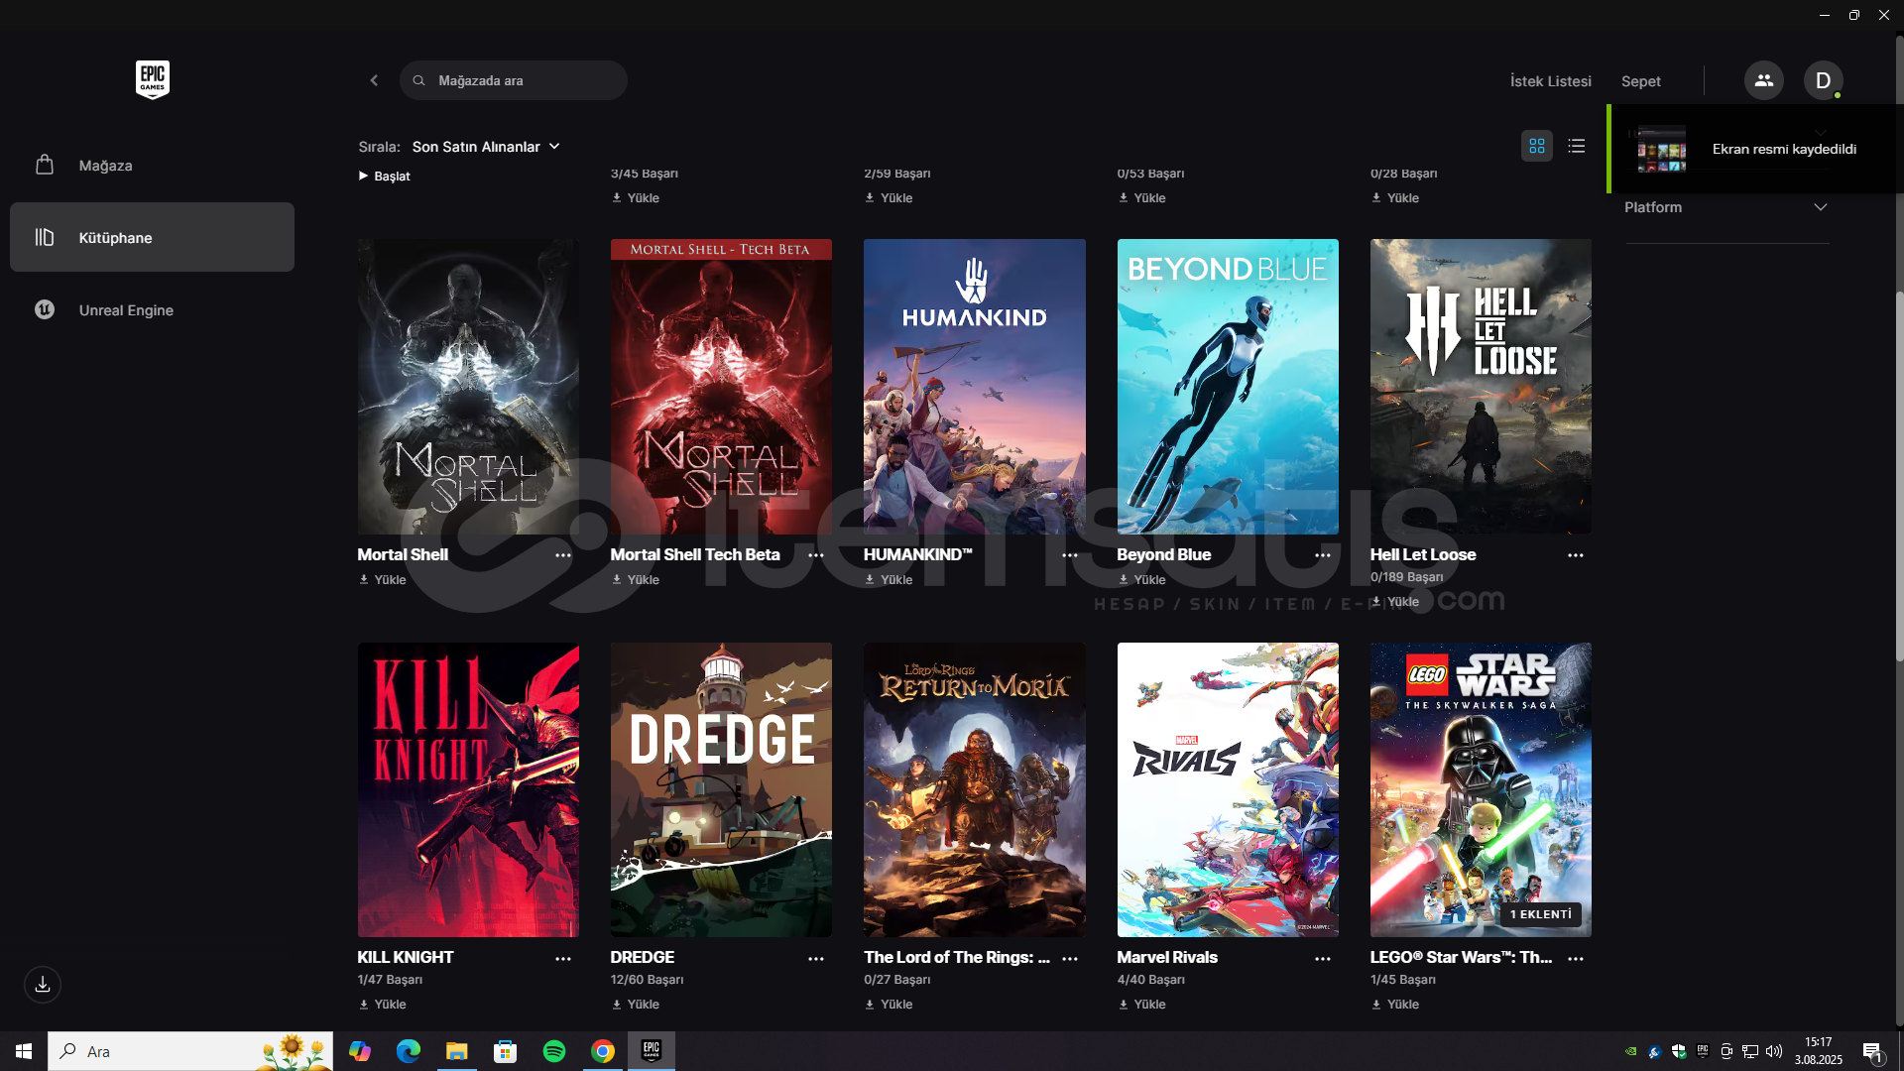Image resolution: width=1904 pixels, height=1071 pixels.
Task: Install The Lord of The Rings via Yükle
Action: pyautogui.click(x=890, y=1005)
